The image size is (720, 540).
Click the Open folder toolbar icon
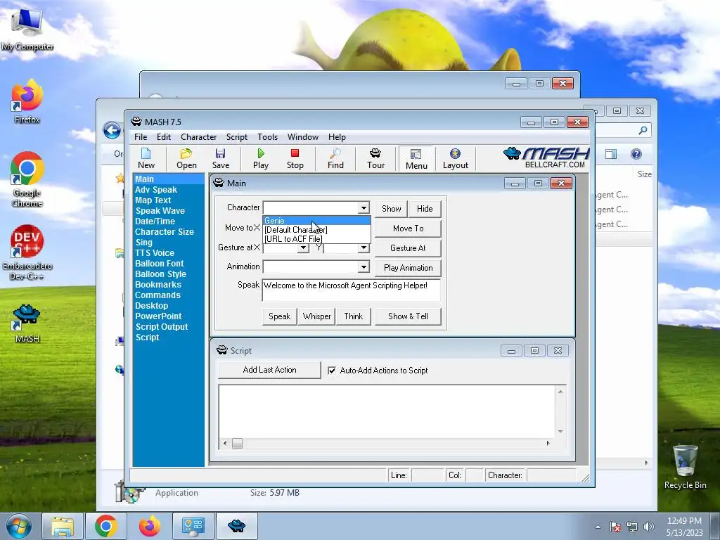coord(186,158)
